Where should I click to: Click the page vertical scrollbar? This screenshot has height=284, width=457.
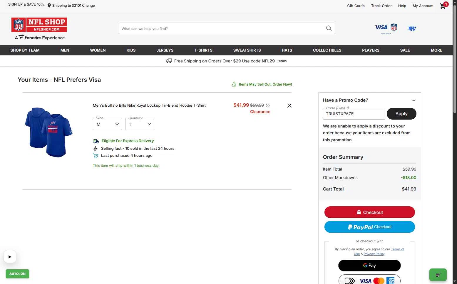point(455,59)
